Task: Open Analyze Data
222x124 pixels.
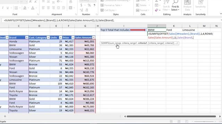Action: click(187, 6)
